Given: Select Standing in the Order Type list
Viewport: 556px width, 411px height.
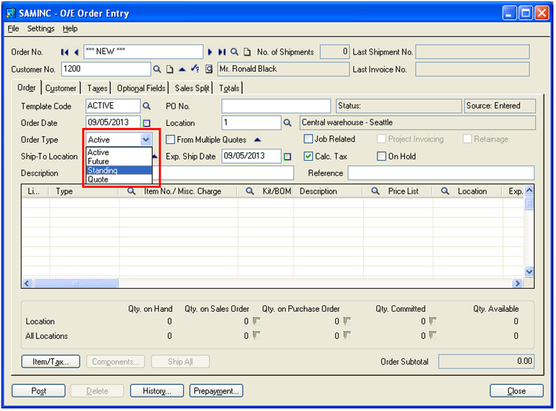Looking at the screenshot, I should (x=103, y=171).
